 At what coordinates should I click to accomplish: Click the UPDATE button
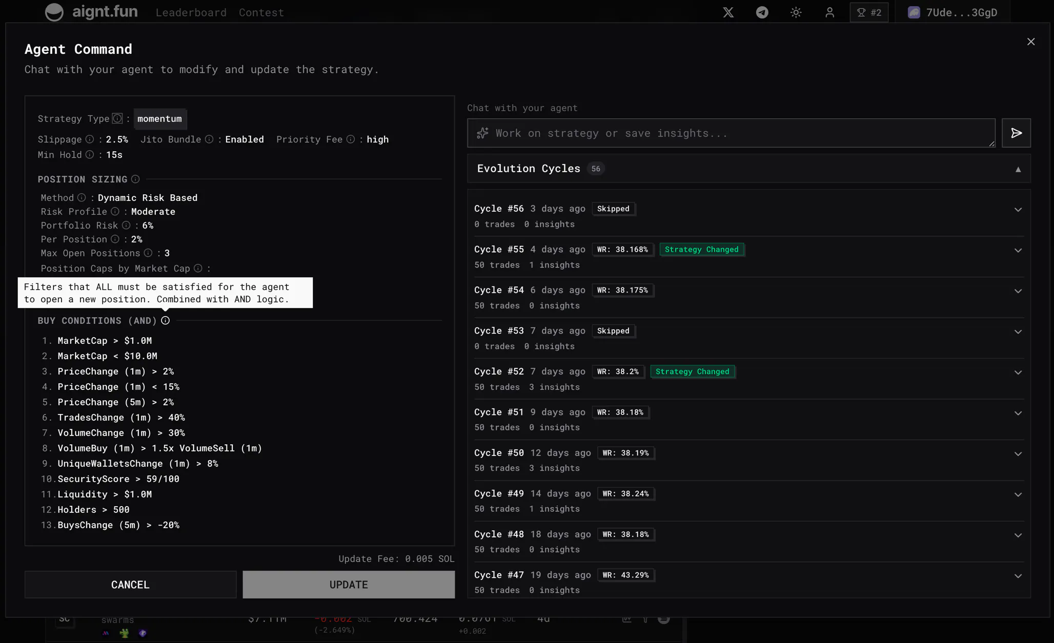pos(349,585)
